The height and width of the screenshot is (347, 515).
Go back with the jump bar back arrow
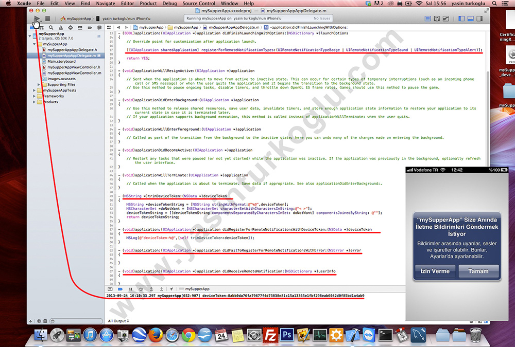tap(118, 28)
